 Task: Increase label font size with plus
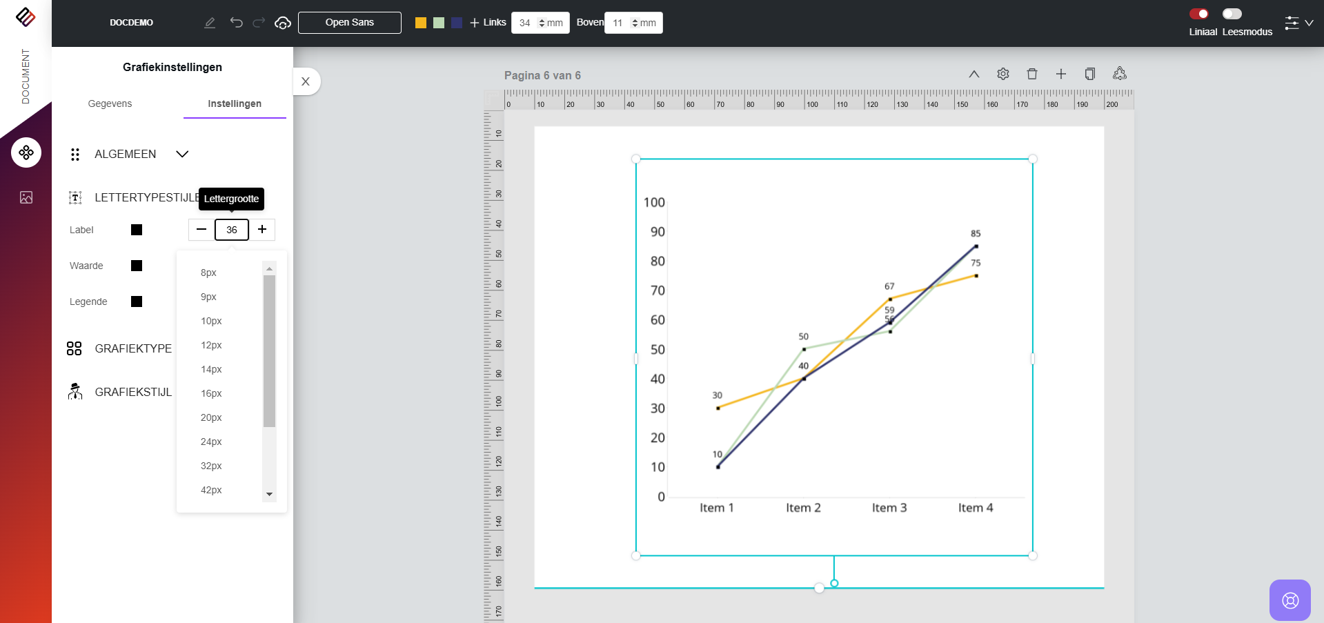tap(262, 230)
